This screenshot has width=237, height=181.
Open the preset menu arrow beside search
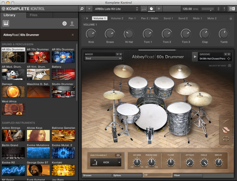point(90,9)
